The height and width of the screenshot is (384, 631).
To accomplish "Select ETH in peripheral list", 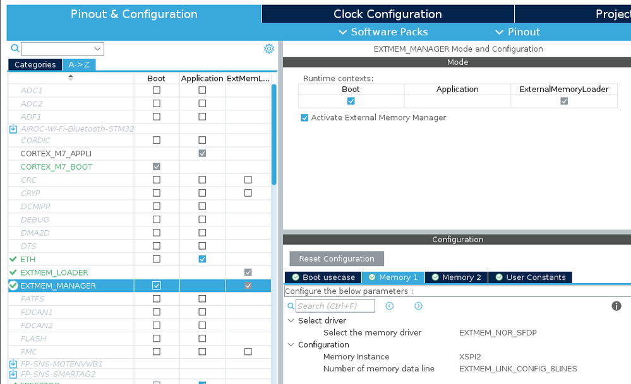I will 28,259.
